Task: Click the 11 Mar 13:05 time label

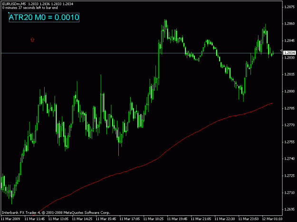Action: point(58,219)
